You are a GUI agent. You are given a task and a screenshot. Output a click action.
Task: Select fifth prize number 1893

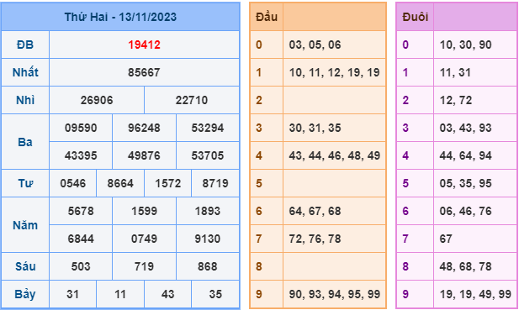(x=208, y=211)
